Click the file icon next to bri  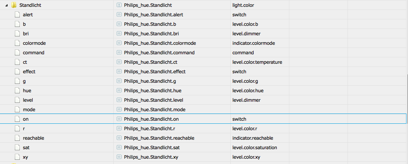coord(17,33)
